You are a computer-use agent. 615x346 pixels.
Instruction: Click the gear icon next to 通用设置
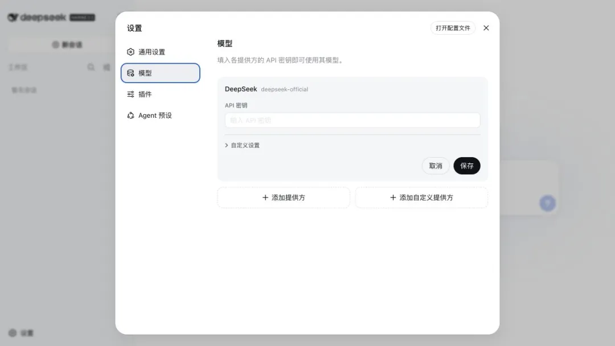(130, 52)
